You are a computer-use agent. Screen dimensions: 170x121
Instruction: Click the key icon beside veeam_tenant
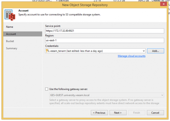47,51
